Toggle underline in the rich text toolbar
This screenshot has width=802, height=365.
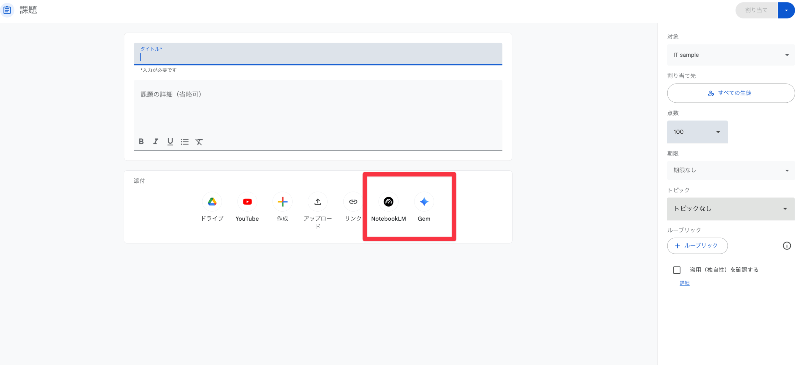point(170,141)
